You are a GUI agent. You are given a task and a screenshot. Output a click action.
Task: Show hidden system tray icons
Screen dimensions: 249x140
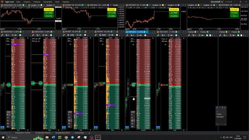click(221, 137)
